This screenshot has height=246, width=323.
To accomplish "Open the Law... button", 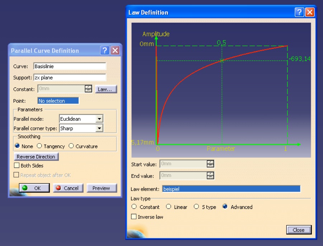I will pos(106,89).
